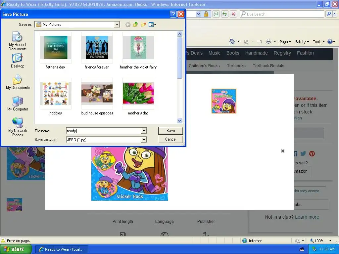This screenshot has height=254, width=339.
Task: Open the Page menu
Action: [x=285, y=42]
